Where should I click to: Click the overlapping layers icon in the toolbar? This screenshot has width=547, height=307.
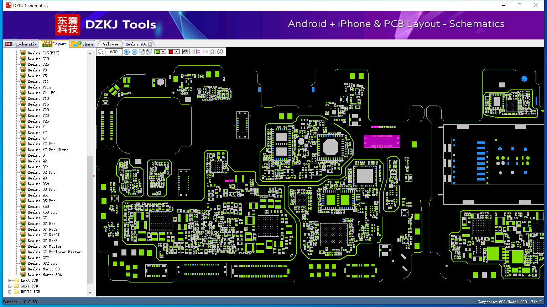pyautogui.click(x=185, y=52)
